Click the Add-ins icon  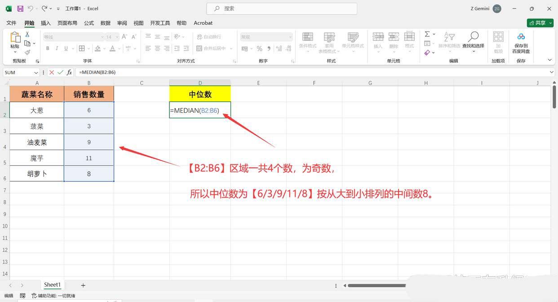tap(498, 37)
